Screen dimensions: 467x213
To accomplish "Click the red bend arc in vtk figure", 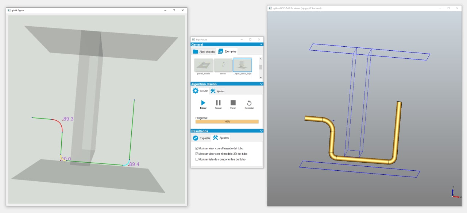I will click(x=59, y=123).
